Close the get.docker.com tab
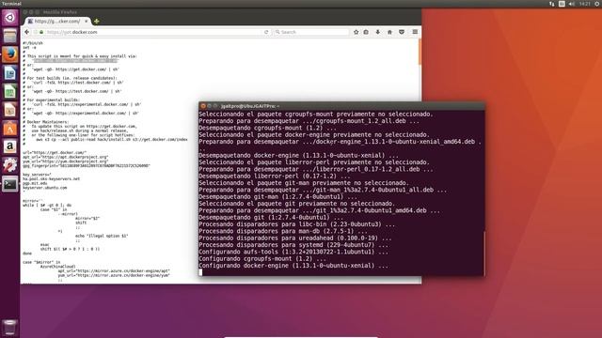Image resolution: width=602 pixels, height=338 pixels. 86,21
